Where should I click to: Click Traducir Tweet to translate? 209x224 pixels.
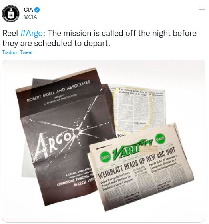(17, 52)
